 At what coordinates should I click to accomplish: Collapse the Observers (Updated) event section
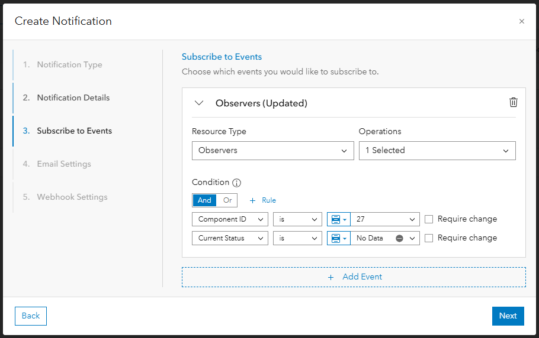[199, 103]
